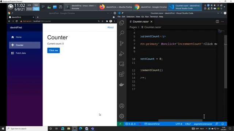The height and width of the screenshot is (131, 234).
Task: Click the feedback icon in status bar
Action: click(x=217, y=124)
